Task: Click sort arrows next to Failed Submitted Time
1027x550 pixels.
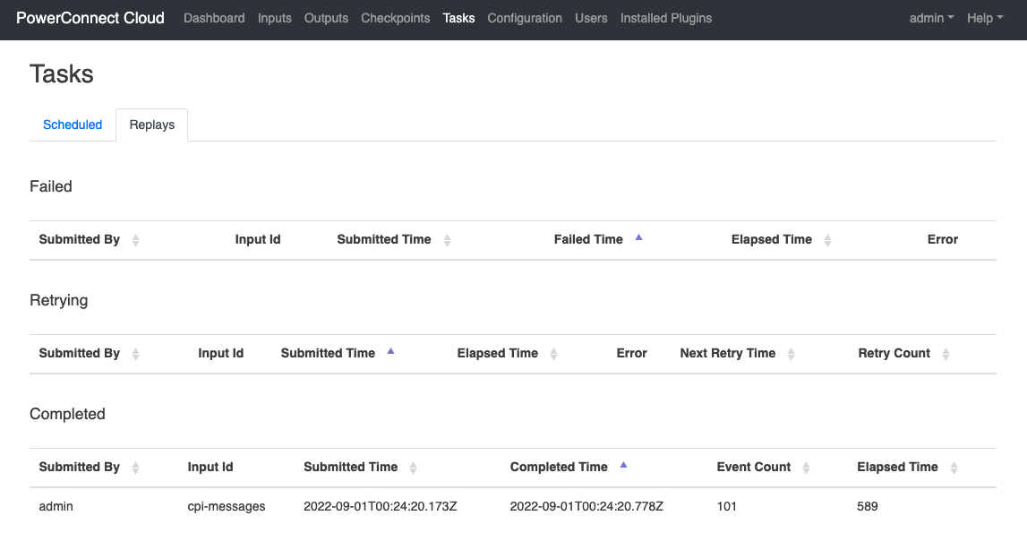Action: (x=447, y=240)
